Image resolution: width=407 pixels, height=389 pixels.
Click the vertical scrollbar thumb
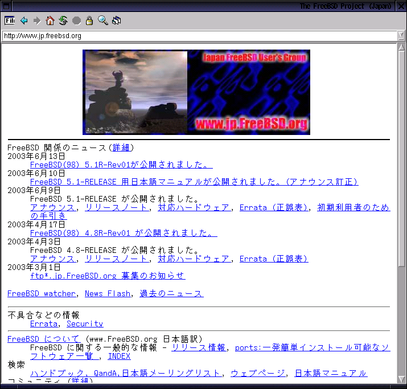pos(401,159)
